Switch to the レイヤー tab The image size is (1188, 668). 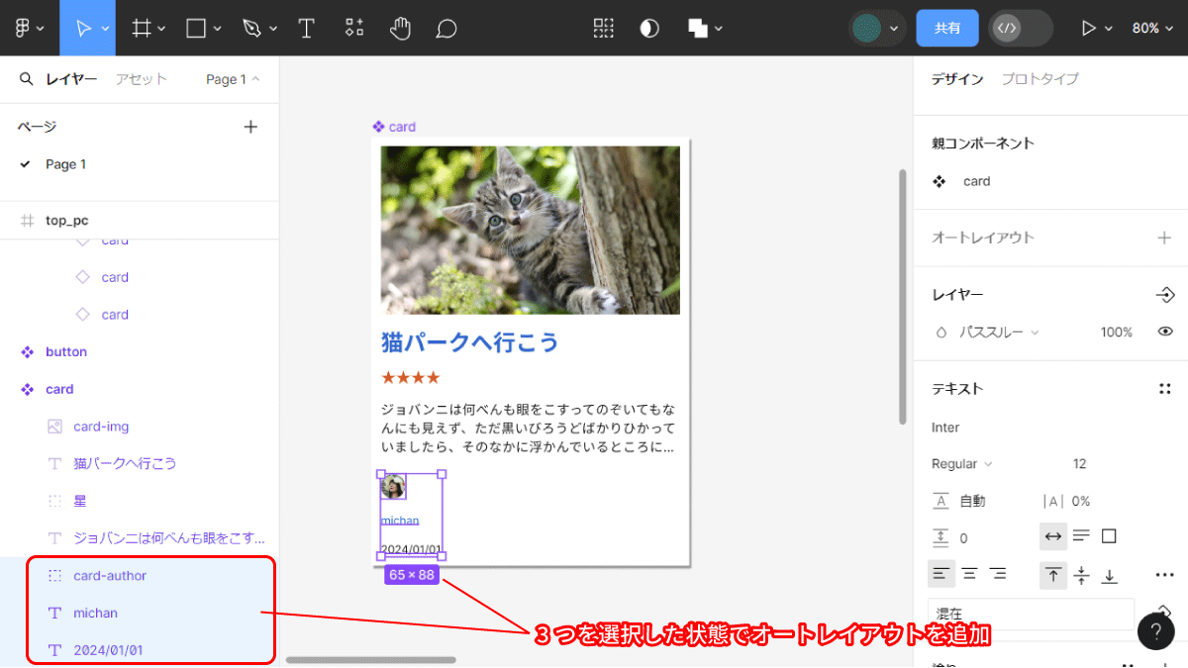pyautogui.click(x=71, y=79)
